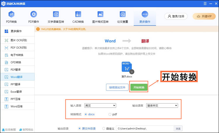The image size is (219, 133).
Task: Open 图片 OCR识别 label in sidebar
Action: [19, 40]
